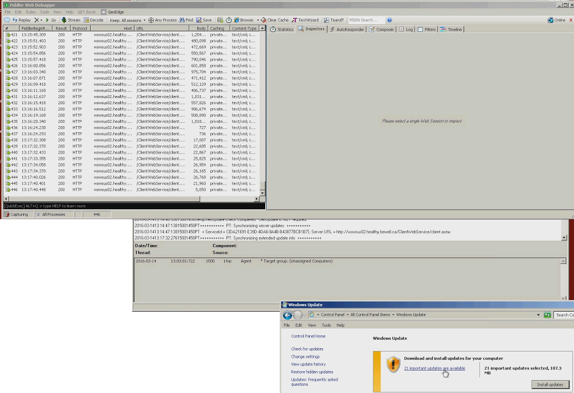
Task: Toggle the Decode toolbar button
Action: click(86, 20)
